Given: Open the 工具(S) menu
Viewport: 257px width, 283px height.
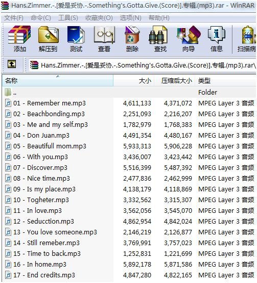Looking at the screenshot, I should 68,18.
